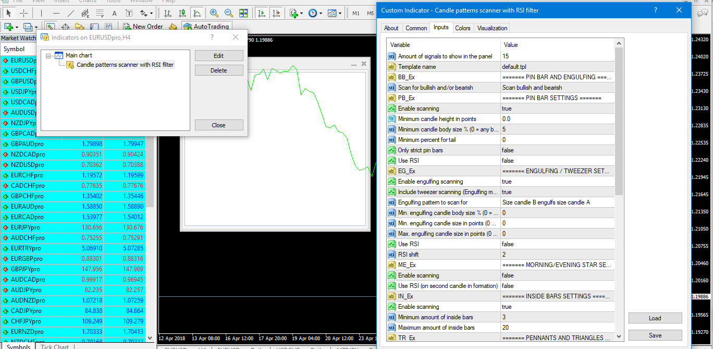Expand the New Chart dropdown arrow
Image resolution: width=713 pixels, height=349 pixels.
point(17,27)
